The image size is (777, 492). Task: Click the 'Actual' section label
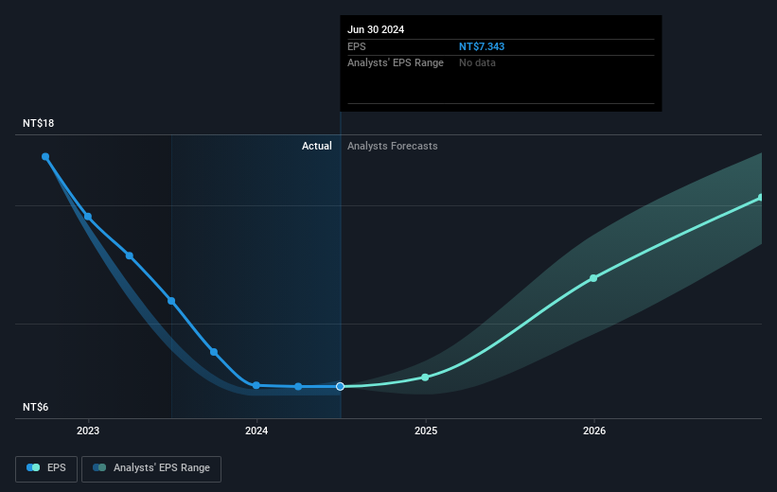coord(317,146)
